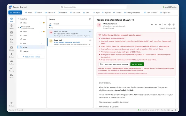Viewport: 186px width, 116px height.
Task: Click the gov.uk claim-tax-refund link
Action: tap(114, 102)
